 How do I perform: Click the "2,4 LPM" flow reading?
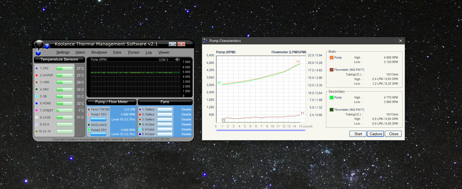(130, 110)
